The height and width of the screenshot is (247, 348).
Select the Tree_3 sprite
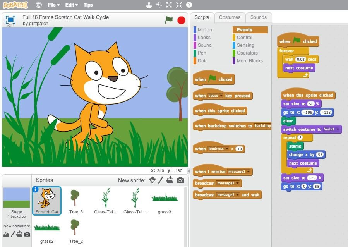[76, 201]
